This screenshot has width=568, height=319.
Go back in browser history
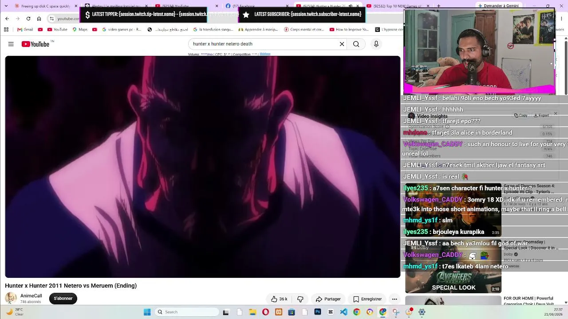tap(7, 19)
